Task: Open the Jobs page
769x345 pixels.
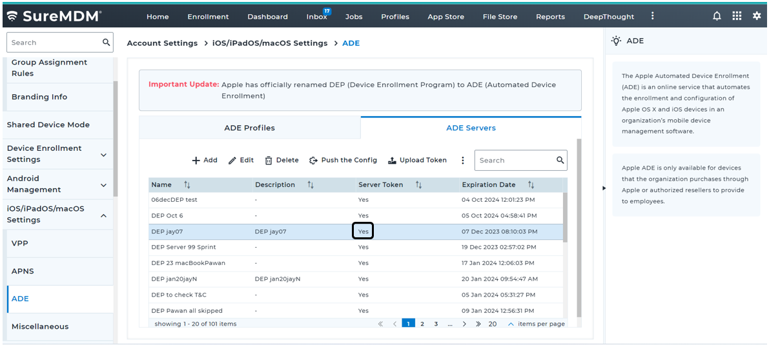Action: (354, 17)
